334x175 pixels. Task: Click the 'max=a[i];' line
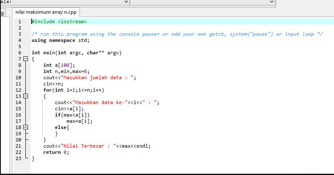79,121
